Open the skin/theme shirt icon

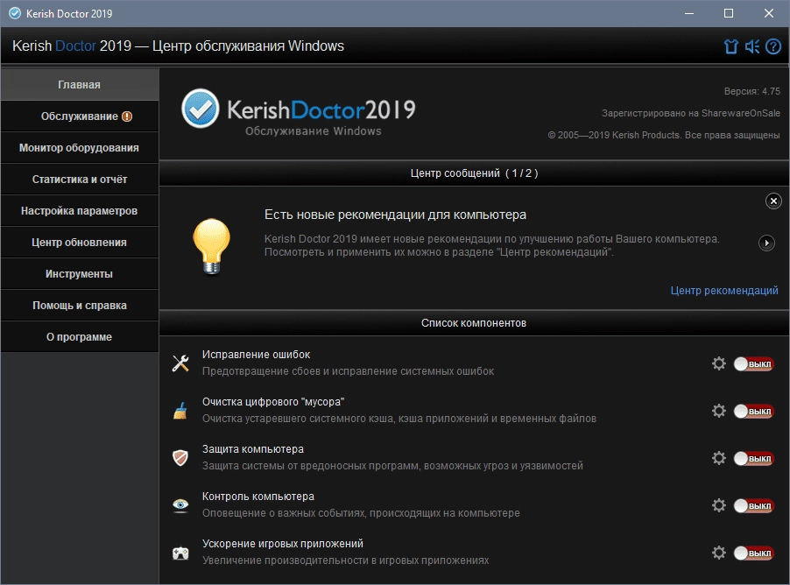coord(730,46)
